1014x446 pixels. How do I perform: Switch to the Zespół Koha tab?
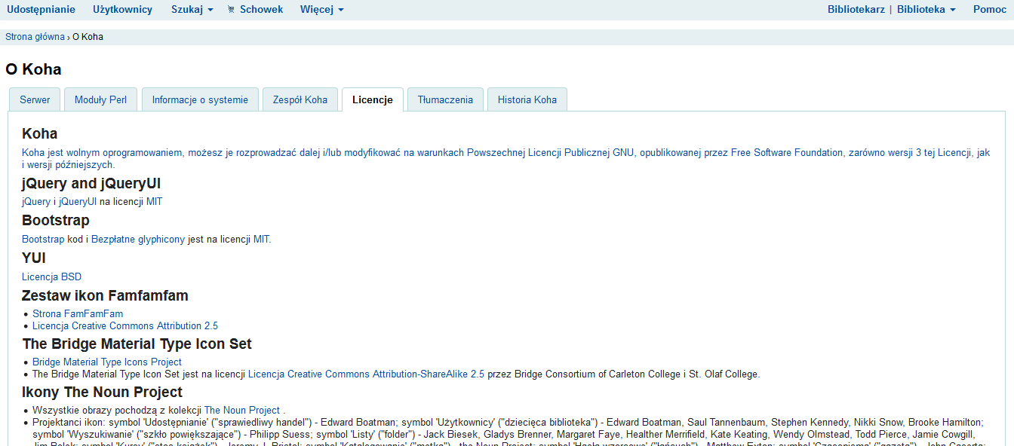(300, 99)
